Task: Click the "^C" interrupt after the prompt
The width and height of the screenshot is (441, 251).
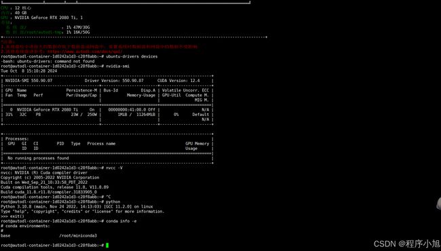Action: pyautogui.click(x=109, y=197)
